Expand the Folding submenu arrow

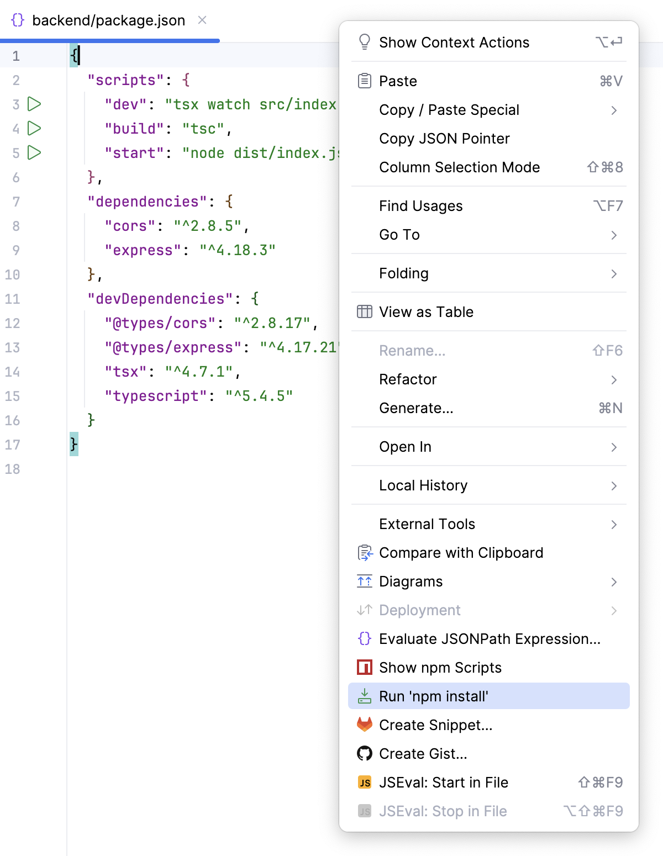614,274
